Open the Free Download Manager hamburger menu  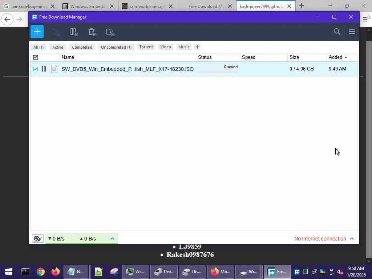pyautogui.click(x=352, y=32)
